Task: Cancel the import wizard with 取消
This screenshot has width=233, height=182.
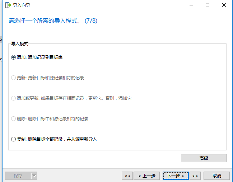Action: (x=216, y=176)
